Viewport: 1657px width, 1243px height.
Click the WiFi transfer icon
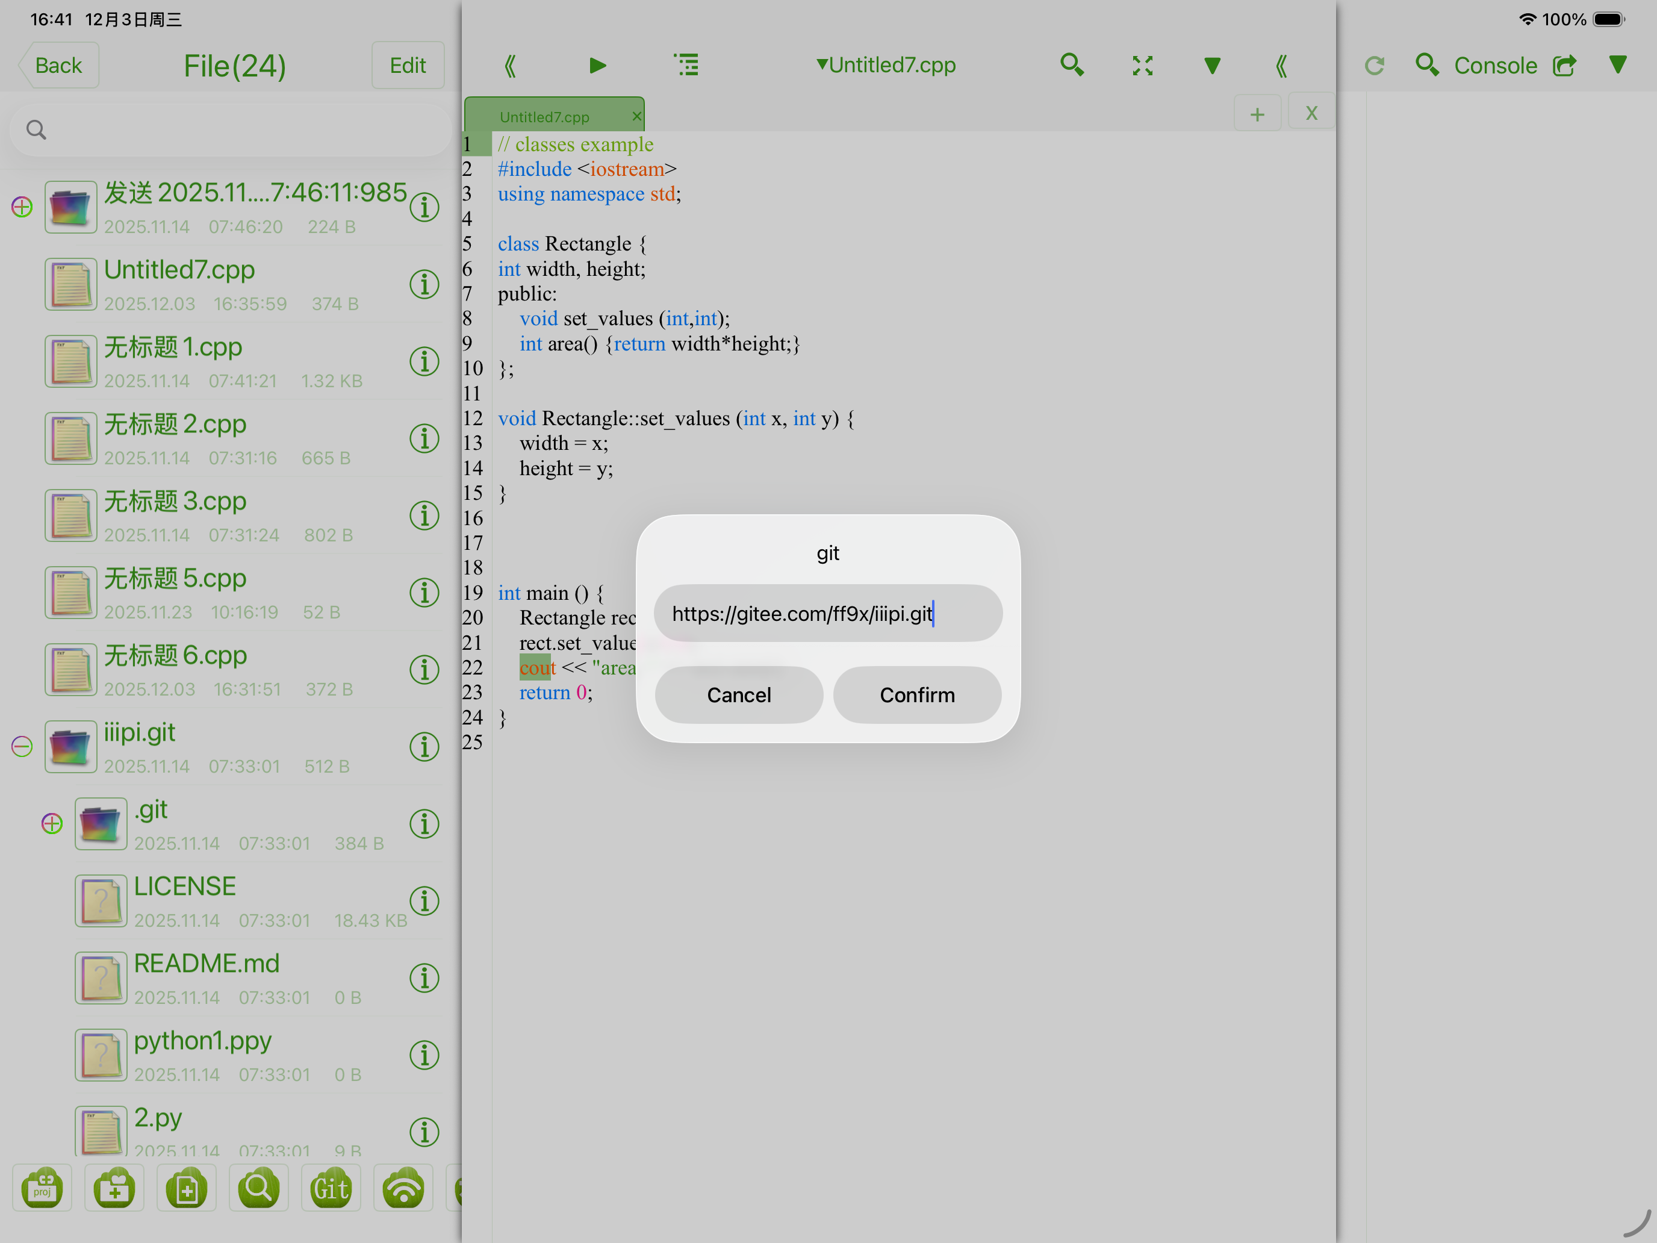pos(403,1188)
